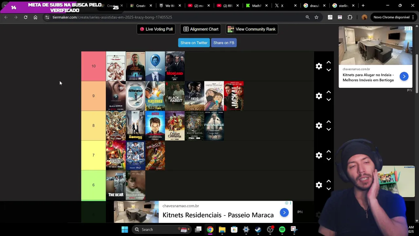Switch to the We Wo browser tab

[170, 6]
